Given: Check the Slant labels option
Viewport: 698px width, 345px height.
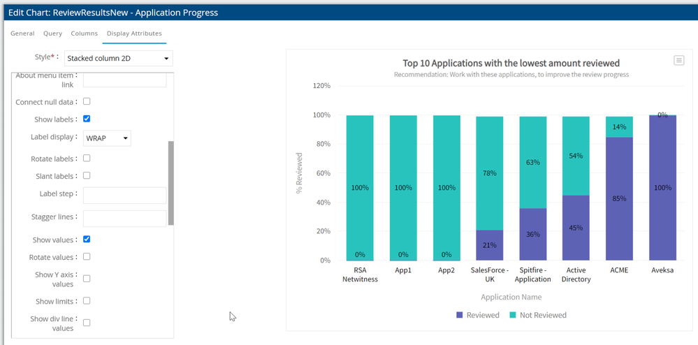Looking at the screenshot, I should click(x=87, y=175).
